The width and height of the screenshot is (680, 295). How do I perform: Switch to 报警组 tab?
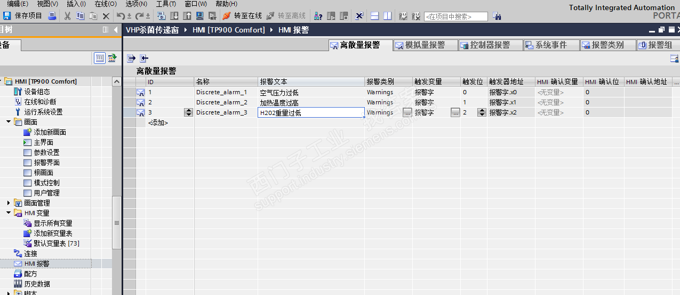pos(659,45)
